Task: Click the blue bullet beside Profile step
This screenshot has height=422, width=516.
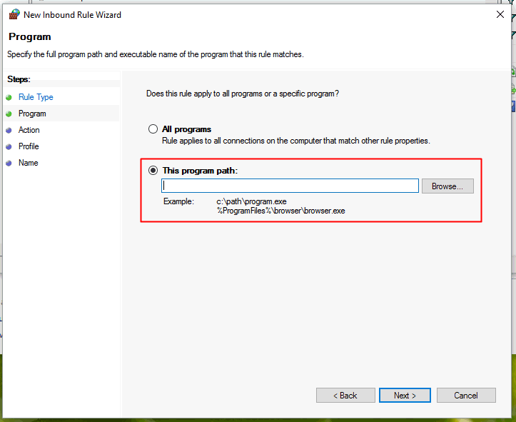Action: (9, 147)
